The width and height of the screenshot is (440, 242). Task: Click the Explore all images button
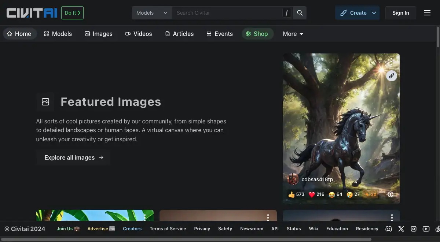73,157
